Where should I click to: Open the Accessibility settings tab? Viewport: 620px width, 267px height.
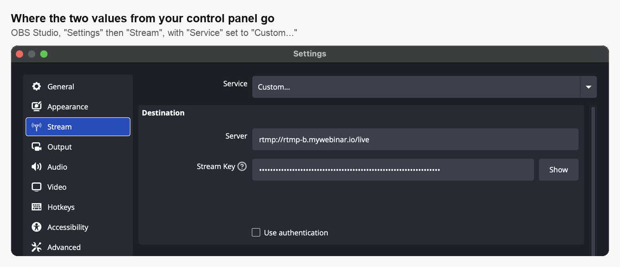[78, 227]
